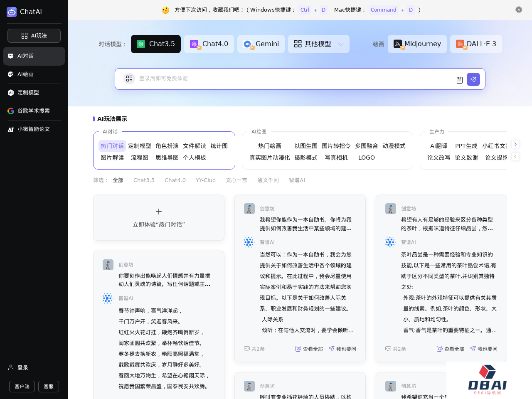
Task: Click the 客户端 button
Action: (22, 387)
